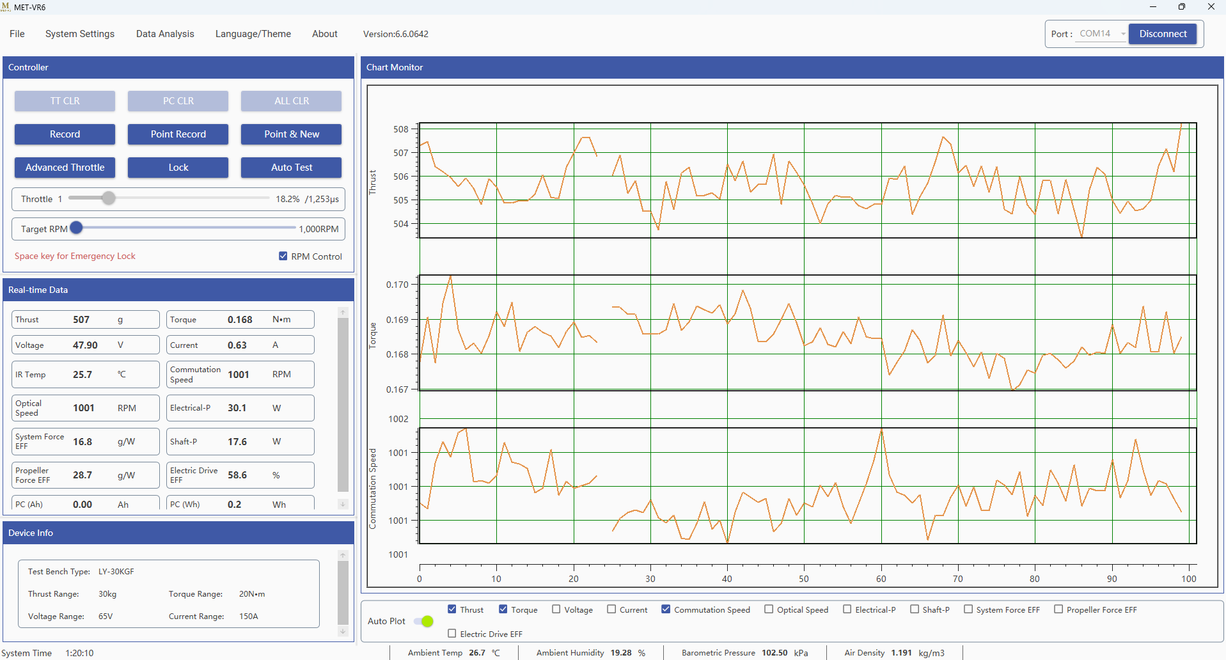
Task: Open the File menu
Action: click(x=17, y=34)
